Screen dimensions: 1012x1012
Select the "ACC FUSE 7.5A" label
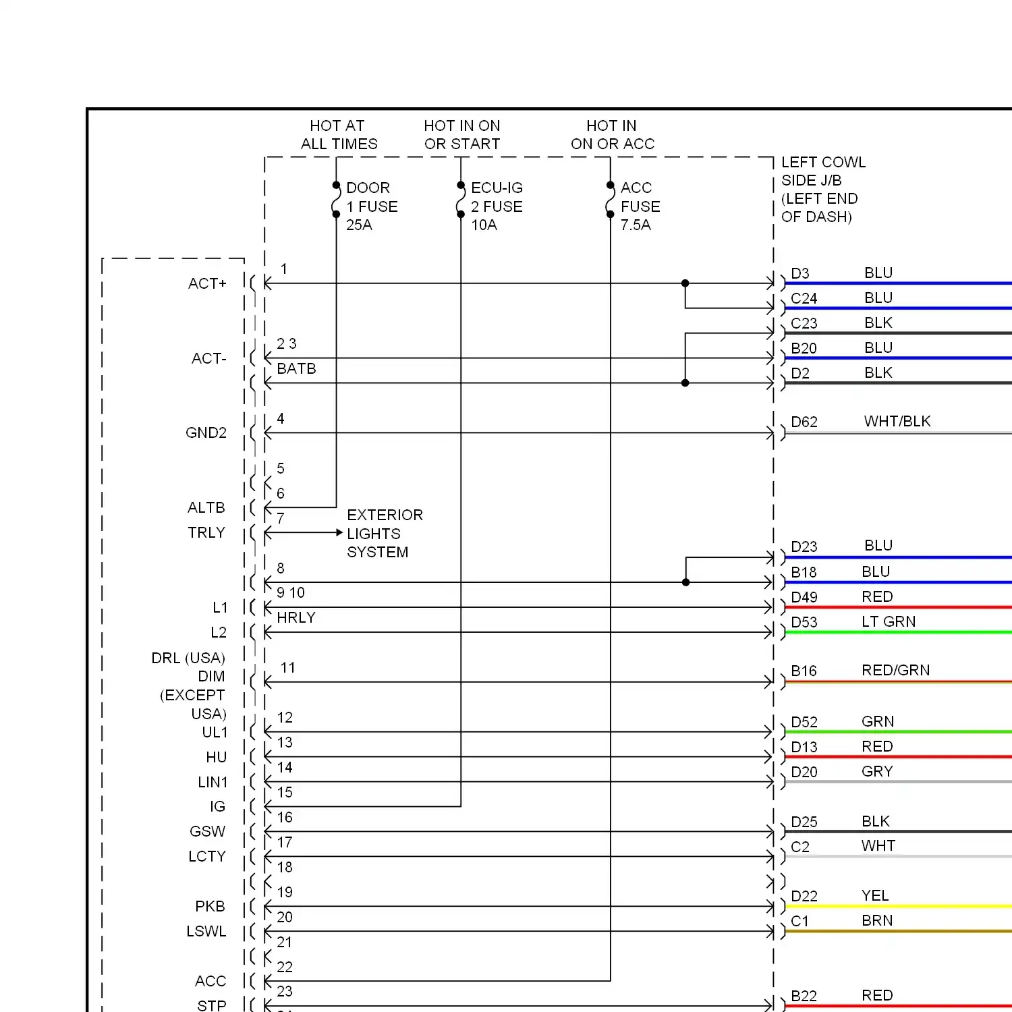point(640,206)
